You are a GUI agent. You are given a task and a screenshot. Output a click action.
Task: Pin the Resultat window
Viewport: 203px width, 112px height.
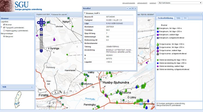(x=130, y=8)
